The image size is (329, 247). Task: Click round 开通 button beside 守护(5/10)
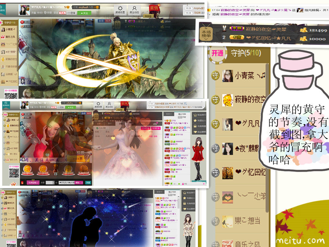tap(217, 53)
